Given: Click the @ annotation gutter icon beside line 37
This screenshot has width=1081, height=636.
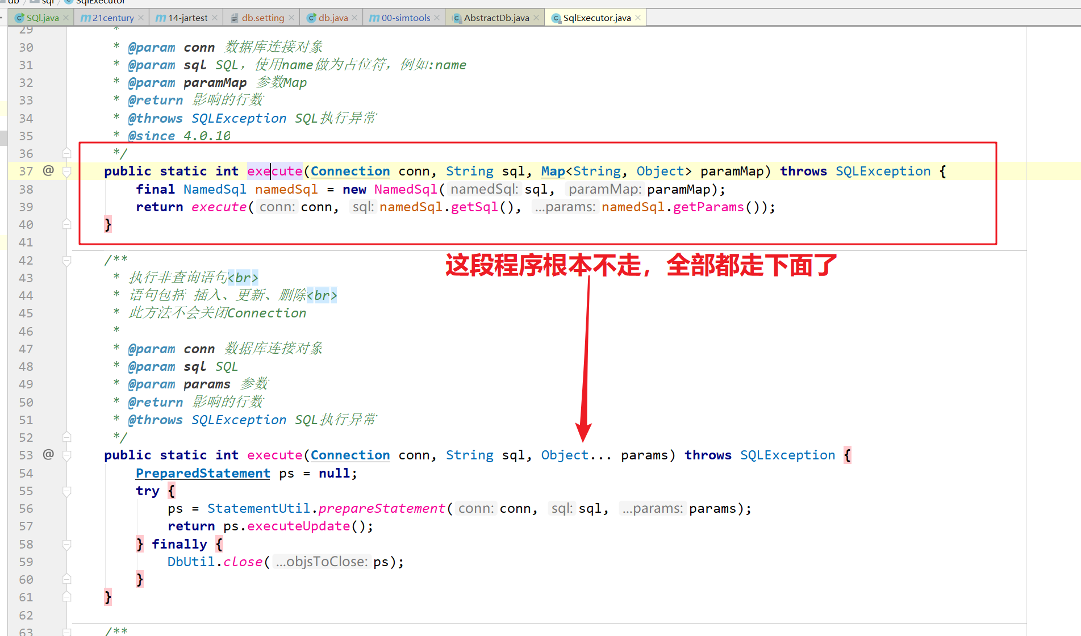Looking at the screenshot, I should click(x=48, y=170).
